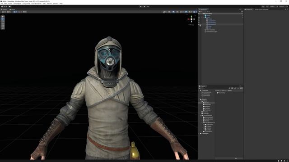
Task: Click the Step frame button
Action: point(148,7)
